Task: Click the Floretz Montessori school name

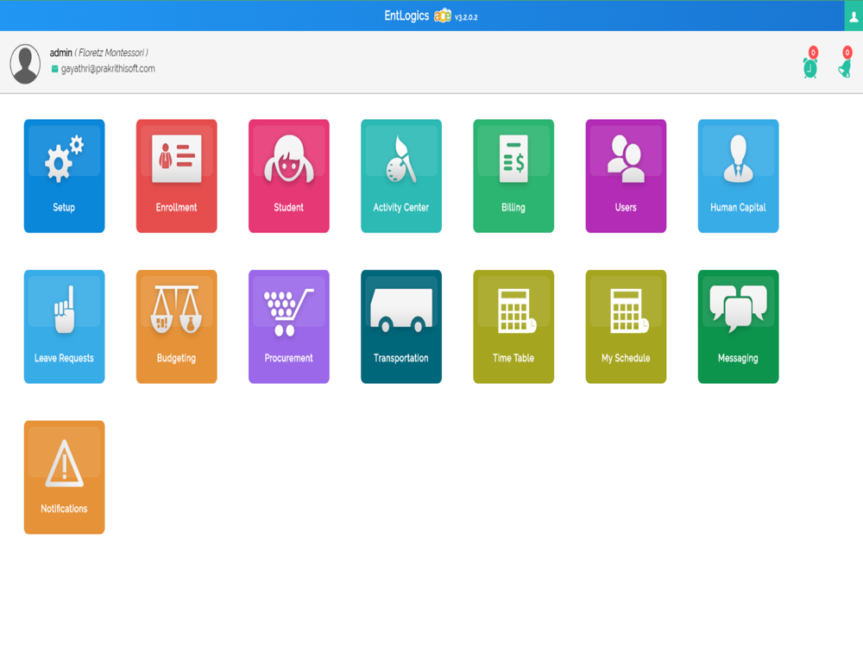Action: [x=111, y=53]
